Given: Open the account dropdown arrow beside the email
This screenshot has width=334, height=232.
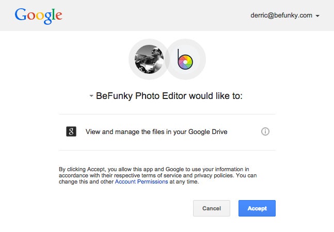Looking at the screenshot, I should (318, 16).
